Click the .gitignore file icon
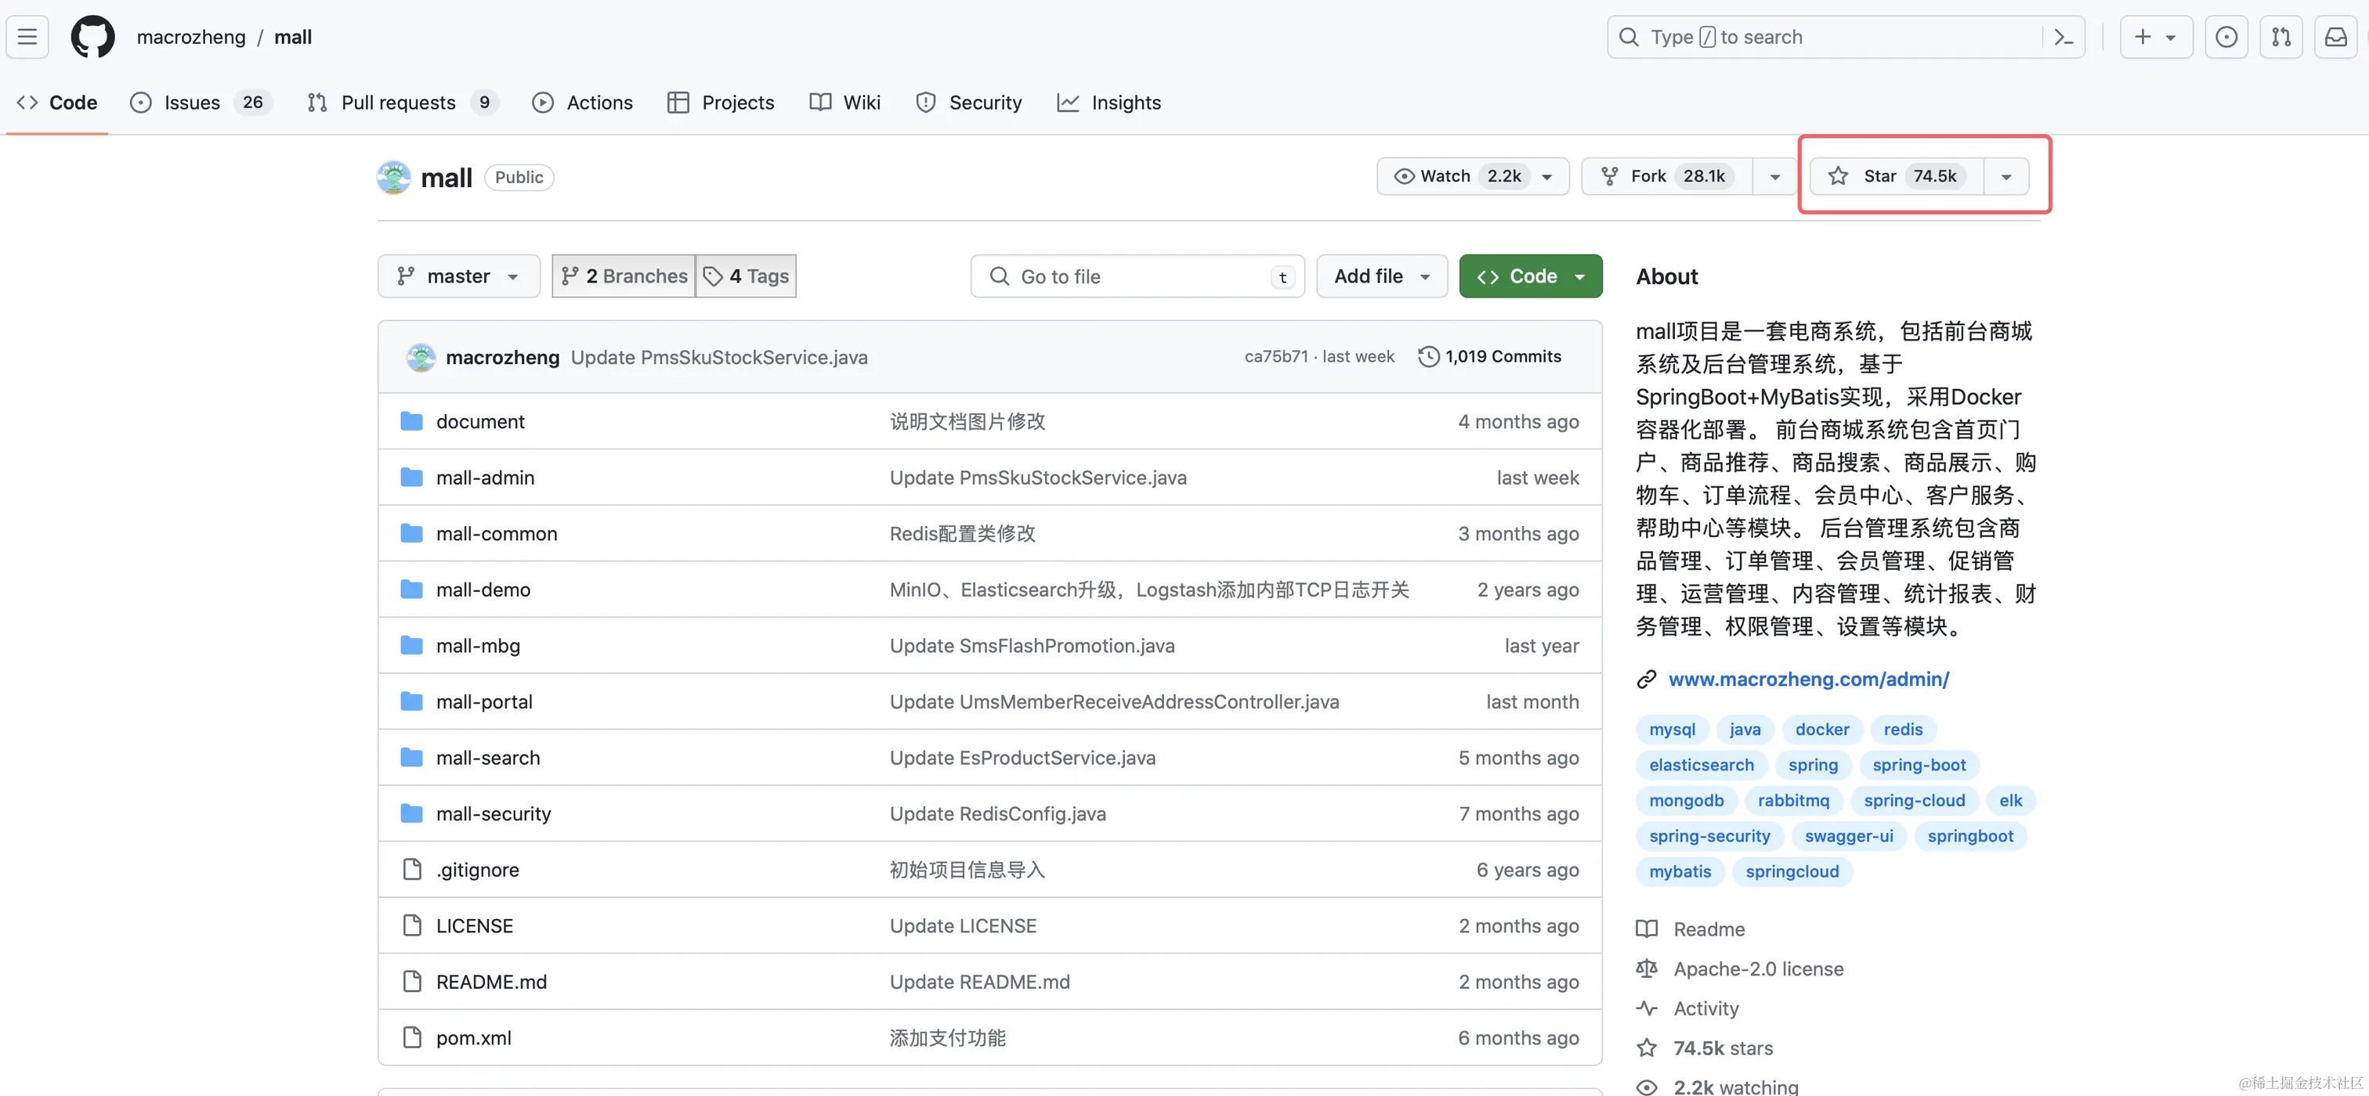 (x=412, y=869)
